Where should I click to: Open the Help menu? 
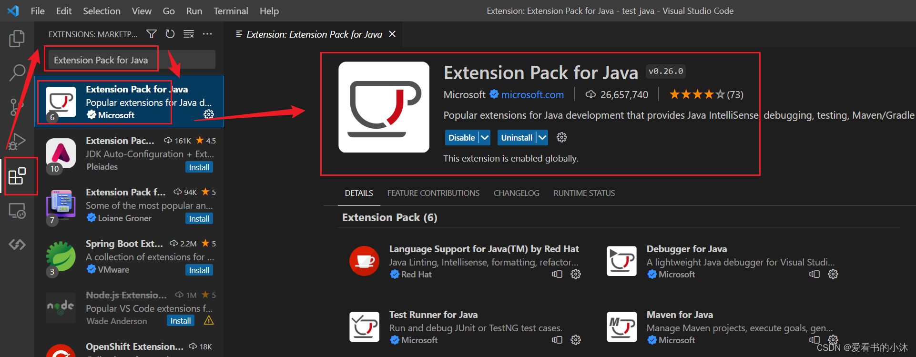tap(269, 11)
